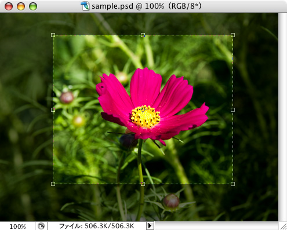Viewport: 287px width, 230px height.
Task: Open the status bar info arrow menu
Action: point(150,226)
